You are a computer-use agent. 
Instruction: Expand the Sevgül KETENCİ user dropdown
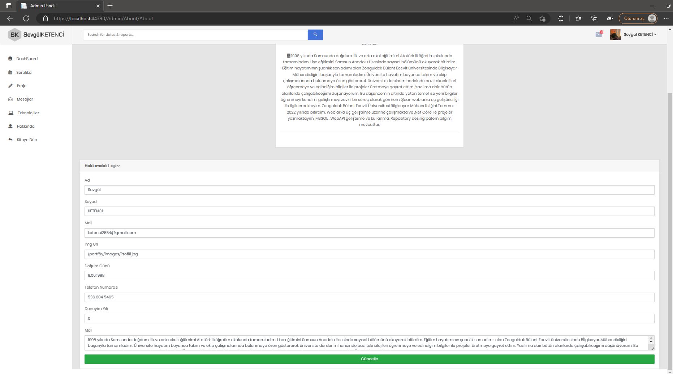[x=640, y=35]
